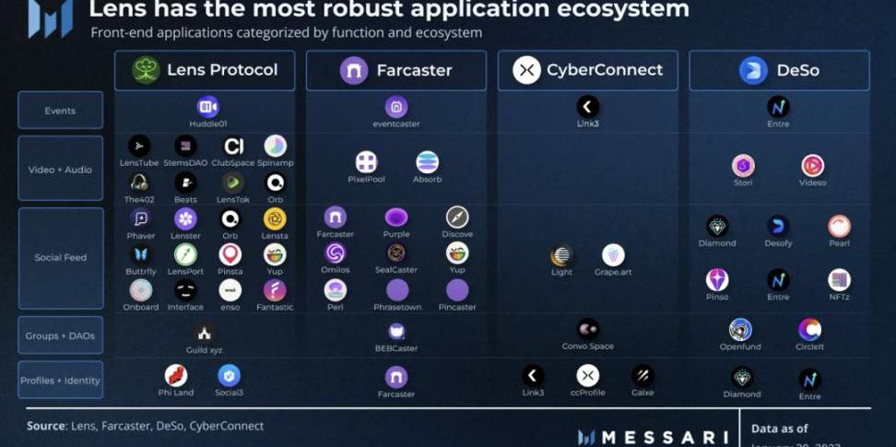This screenshot has height=447, width=896.
Task: Select the Farcaster column header
Action: click(396, 70)
